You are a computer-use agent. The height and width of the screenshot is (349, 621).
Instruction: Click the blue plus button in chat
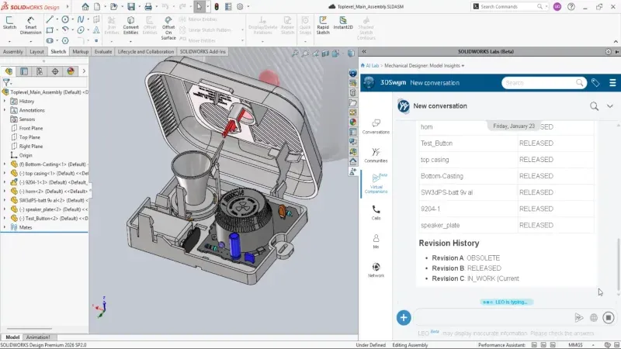click(404, 318)
